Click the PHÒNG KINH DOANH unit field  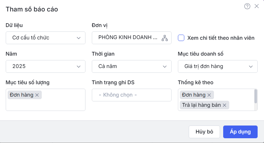point(128,38)
